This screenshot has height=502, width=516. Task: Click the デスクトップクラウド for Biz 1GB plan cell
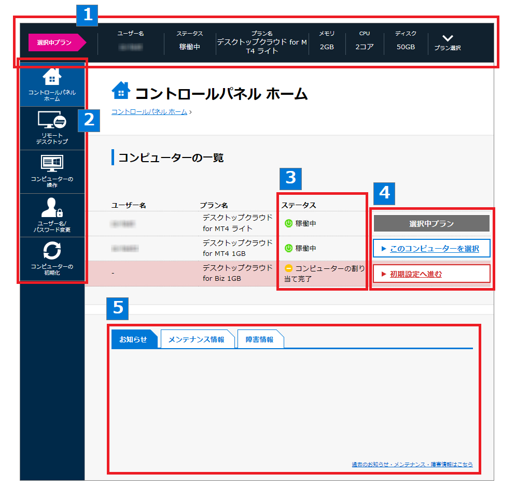pos(238,273)
